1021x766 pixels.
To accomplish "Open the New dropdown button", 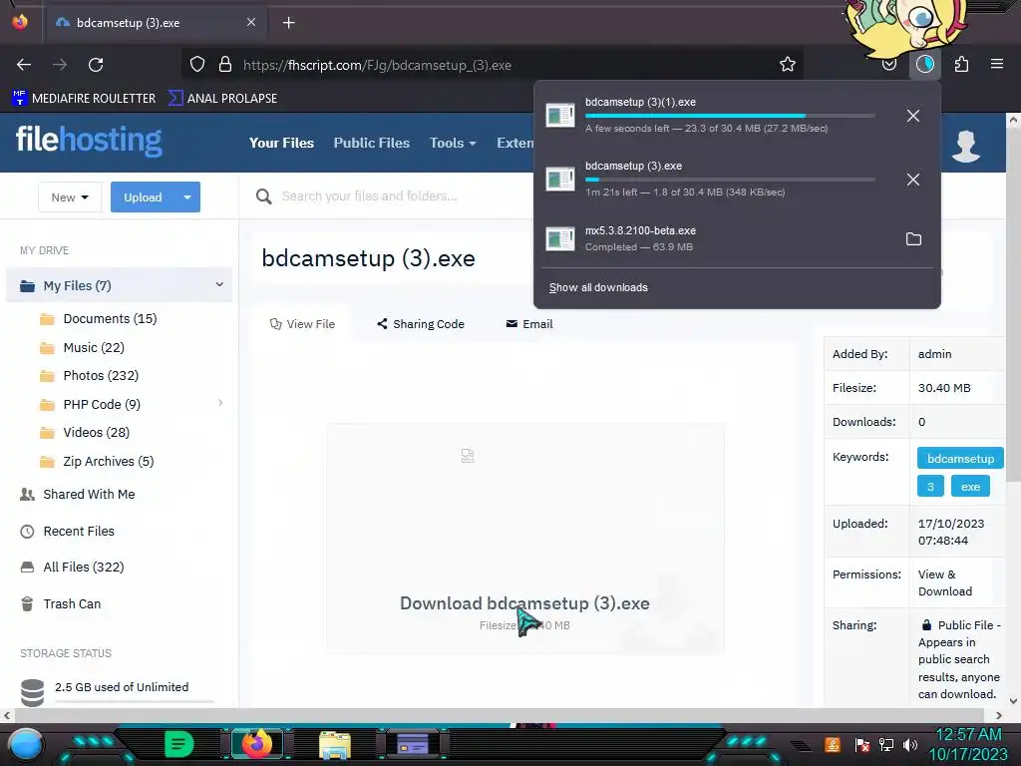I will pos(70,197).
